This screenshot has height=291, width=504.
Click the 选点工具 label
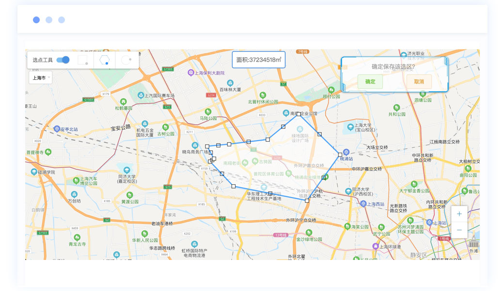pos(43,60)
